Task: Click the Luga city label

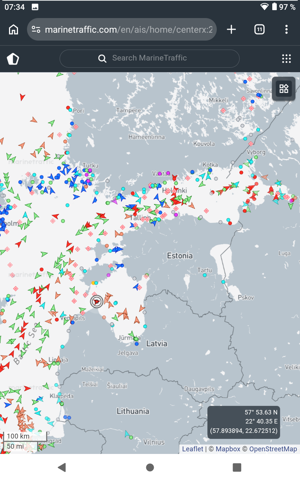Action: point(285,253)
